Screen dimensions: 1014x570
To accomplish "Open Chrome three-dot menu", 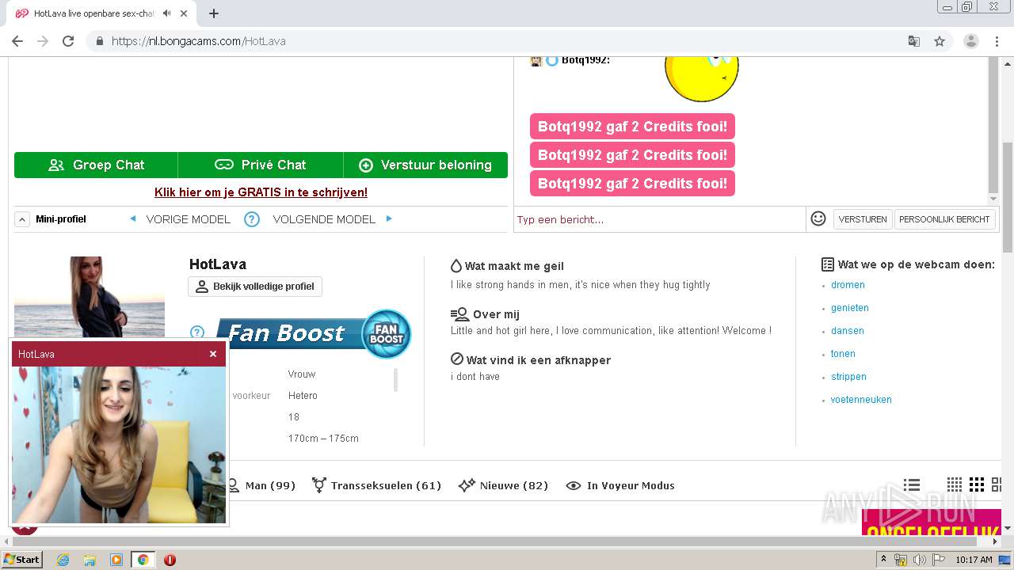I will (x=998, y=41).
